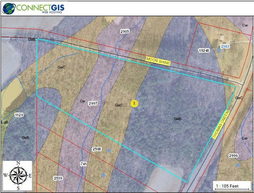Click parcel label 2996
254x193 pixels.
[x=233, y=155]
